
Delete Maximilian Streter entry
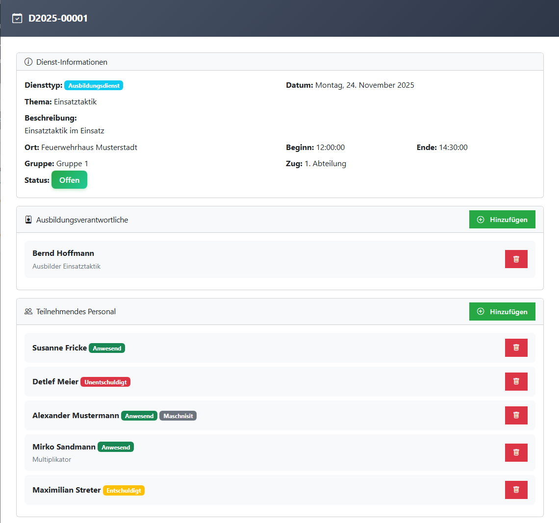(516, 490)
